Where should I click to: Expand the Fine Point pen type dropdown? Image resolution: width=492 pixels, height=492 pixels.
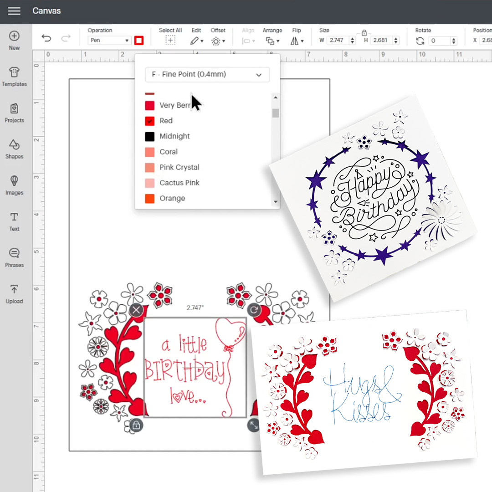207,75
